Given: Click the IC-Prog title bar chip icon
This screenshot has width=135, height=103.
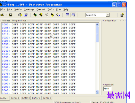Looking at the screenshot, I should coord(1,5).
